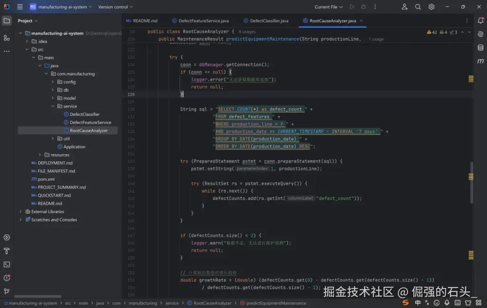Open pom.xml in the project tree
The image size is (487, 308).
click(46, 179)
